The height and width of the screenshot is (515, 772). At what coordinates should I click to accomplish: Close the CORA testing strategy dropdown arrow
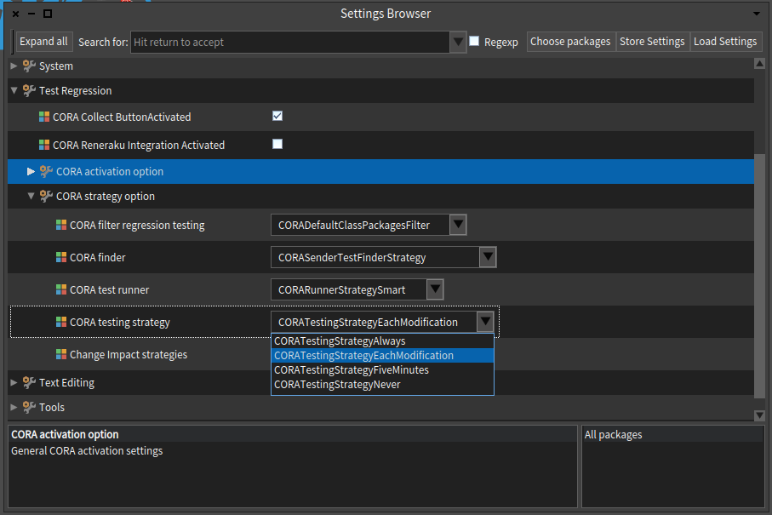(485, 322)
